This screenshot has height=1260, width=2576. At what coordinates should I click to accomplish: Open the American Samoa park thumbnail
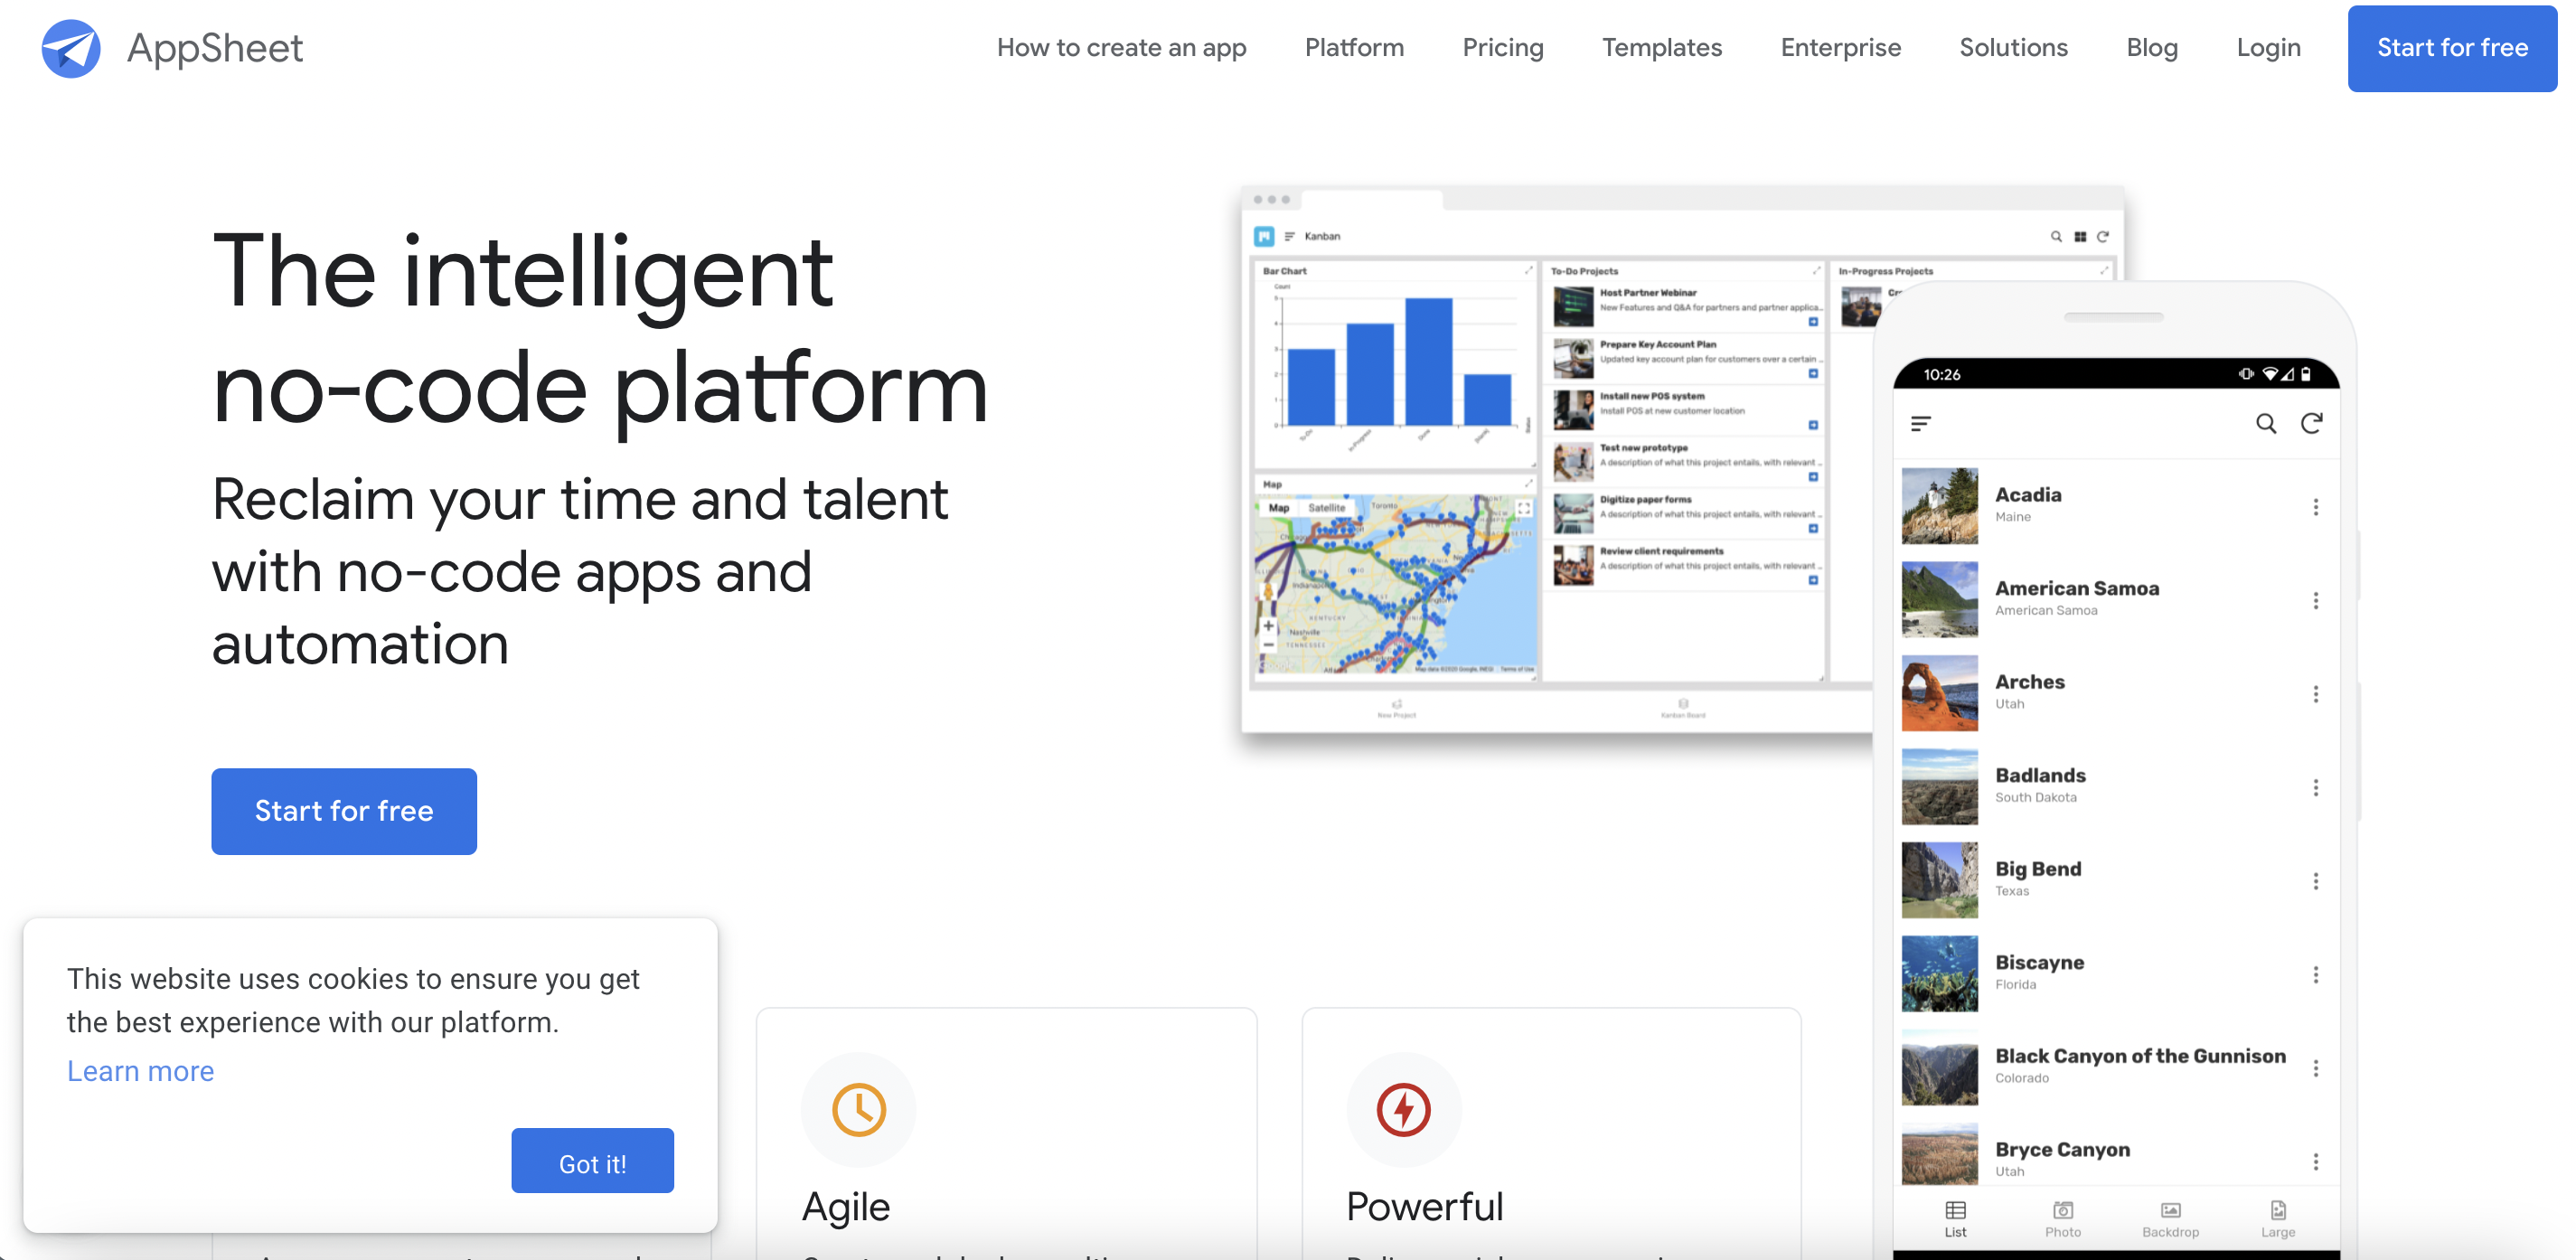pyautogui.click(x=1939, y=599)
